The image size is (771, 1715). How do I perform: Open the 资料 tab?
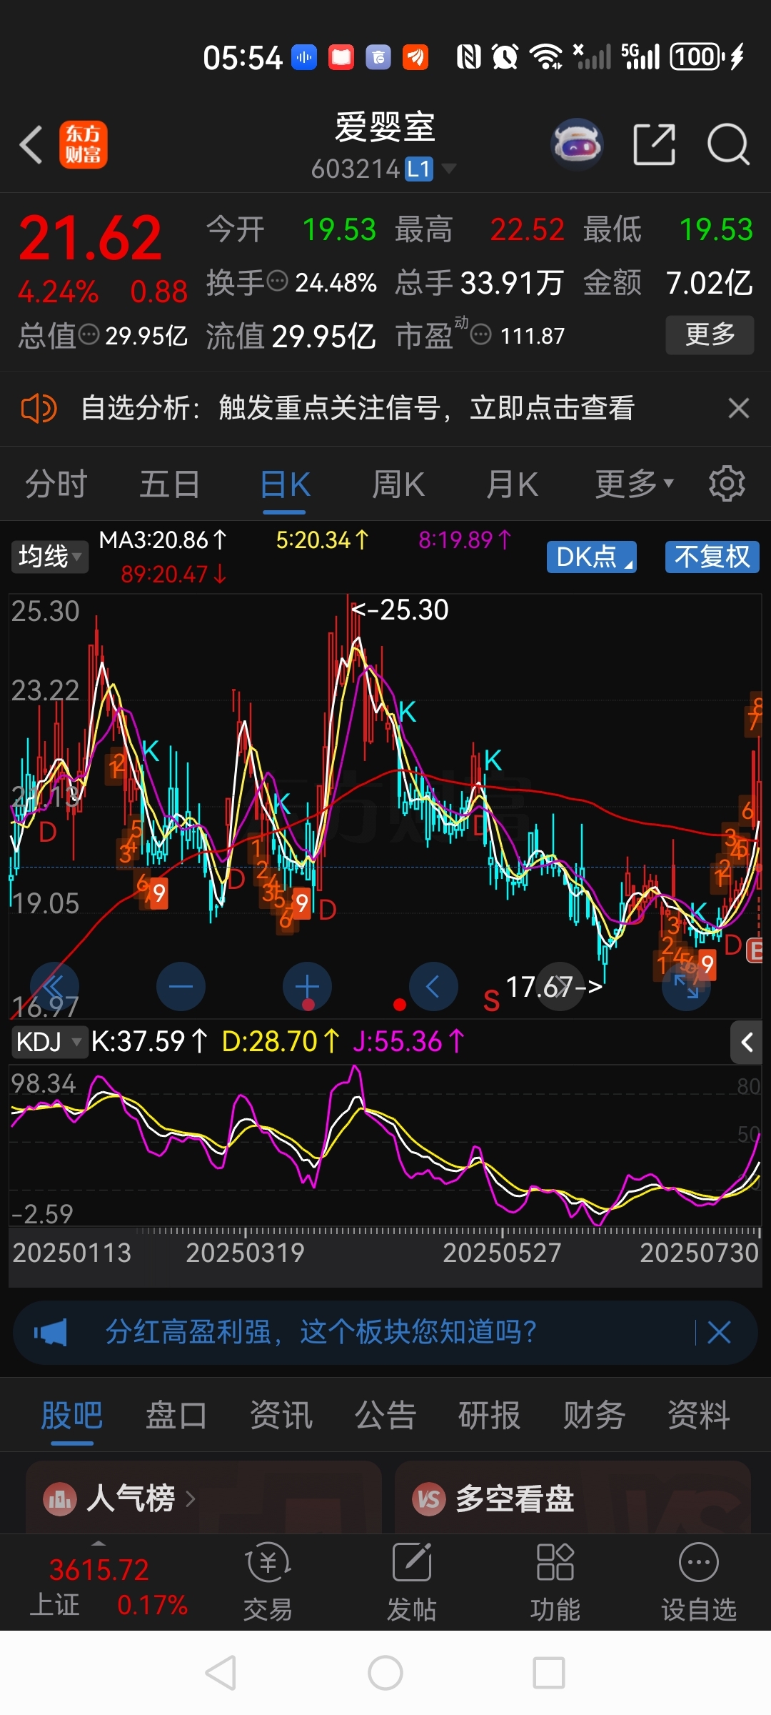click(x=698, y=1415)
